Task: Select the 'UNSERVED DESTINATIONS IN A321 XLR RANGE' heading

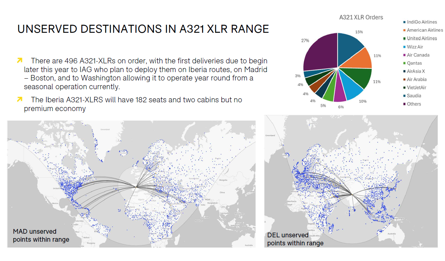Action: point(143,29)
